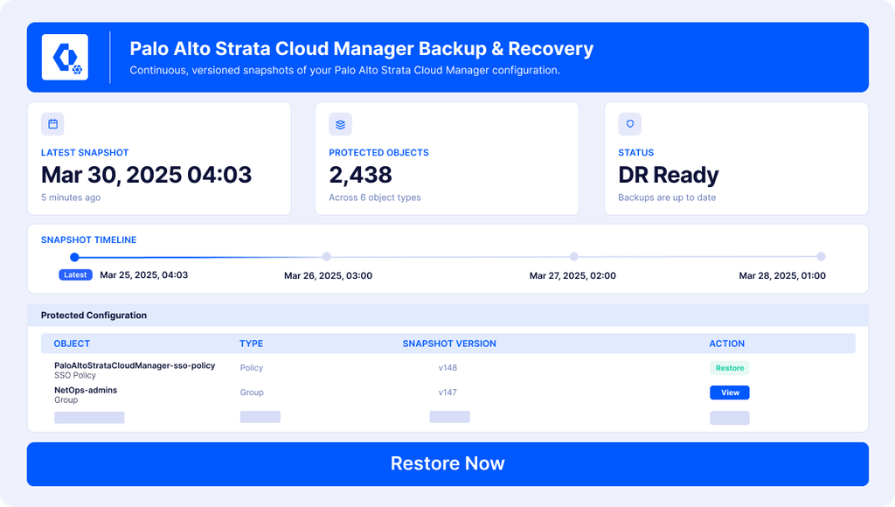Click the Group type cell in NetOps-admins row
Image resolution: width=895 pixels, height=507 pixels.
coord(252,392)
